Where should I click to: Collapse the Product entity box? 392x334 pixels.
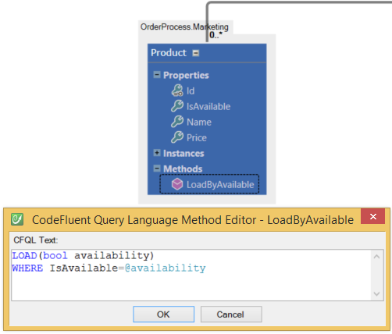pos(196,53)
